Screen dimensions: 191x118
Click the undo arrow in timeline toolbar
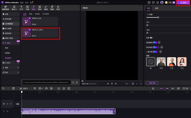3,88
